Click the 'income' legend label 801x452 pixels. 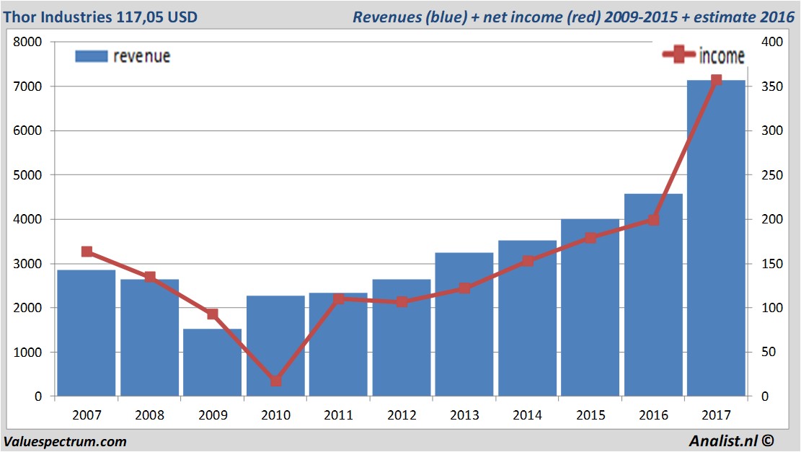[721, 56]
